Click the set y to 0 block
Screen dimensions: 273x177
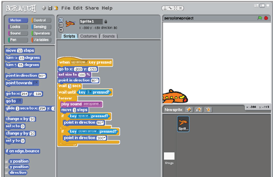15,140
